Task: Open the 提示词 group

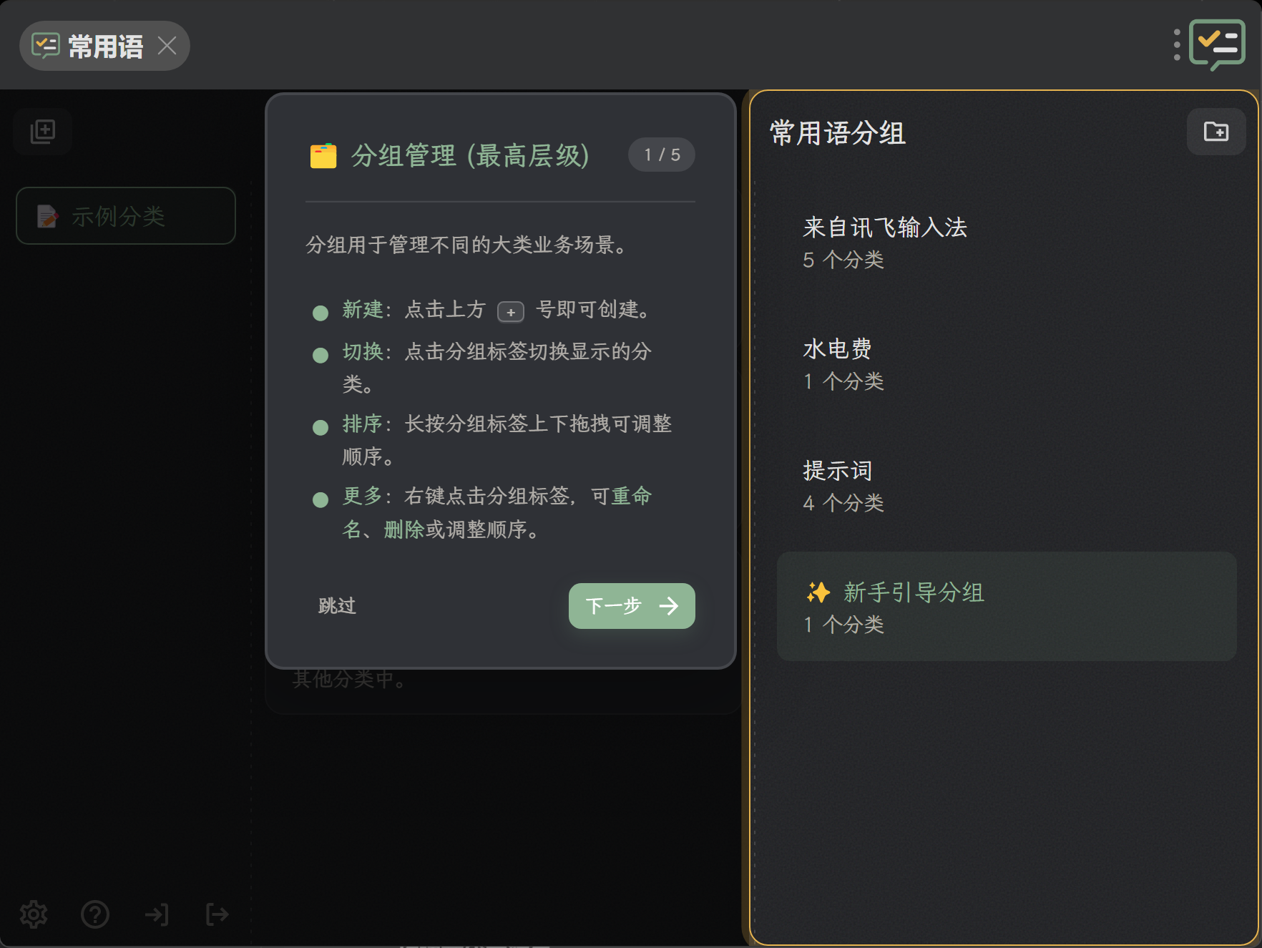Action: point(1007,487)
